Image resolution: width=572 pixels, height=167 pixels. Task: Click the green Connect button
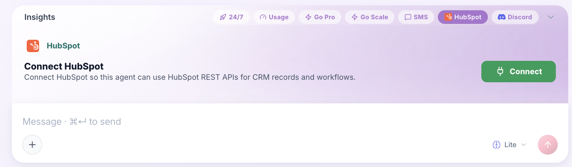(x=519, y=71)
